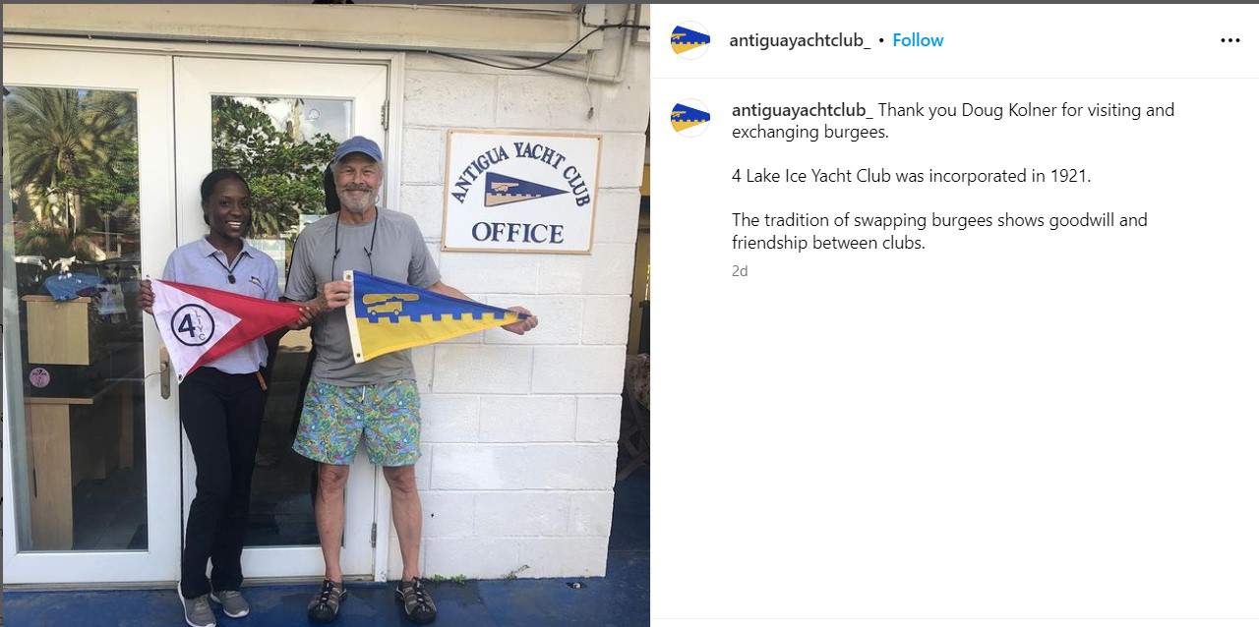Click the caption sentence mentioning incorporation in 1921
Image resolution: width=1259 pixels, height=627 pixels.
tap(911, 176)
